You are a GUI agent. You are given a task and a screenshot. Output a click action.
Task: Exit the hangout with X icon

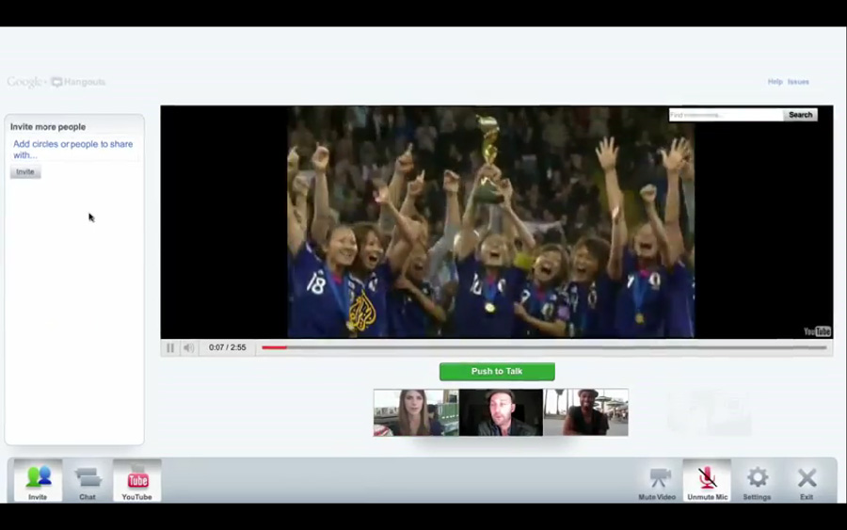(807, 480)
